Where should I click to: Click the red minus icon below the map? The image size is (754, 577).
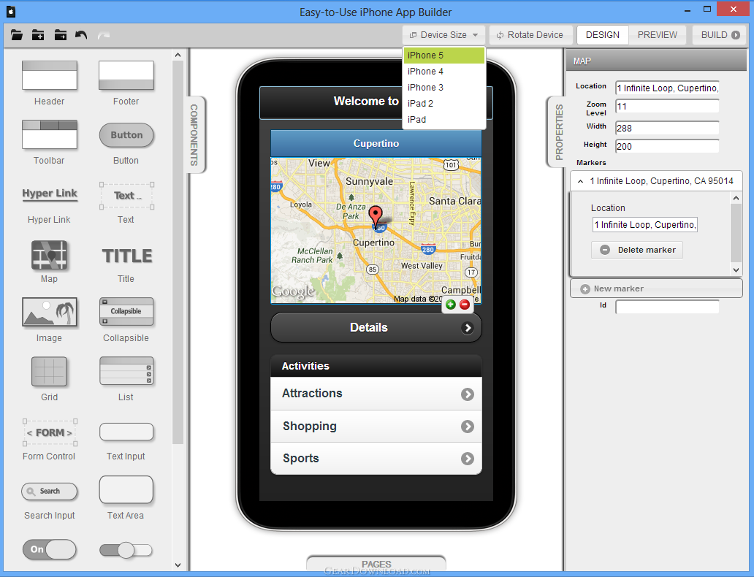pyautogui.click(x=465, y=305)
